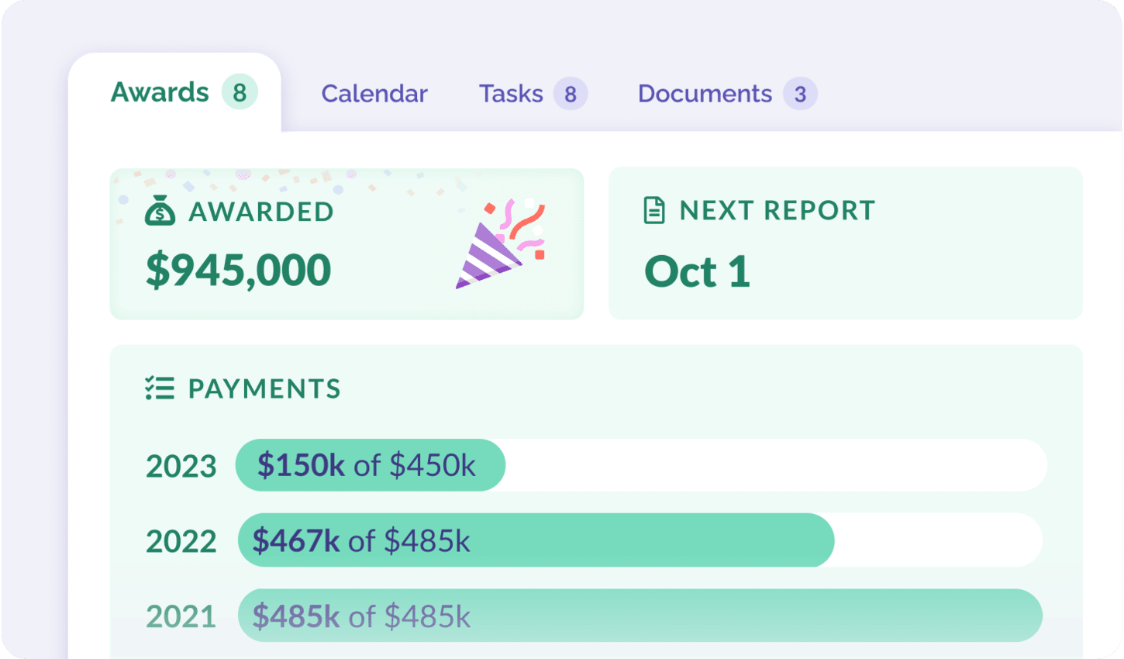Select the Awards count badge showing 8
This screenshot has width=1124, height=659.
point(240,92)
